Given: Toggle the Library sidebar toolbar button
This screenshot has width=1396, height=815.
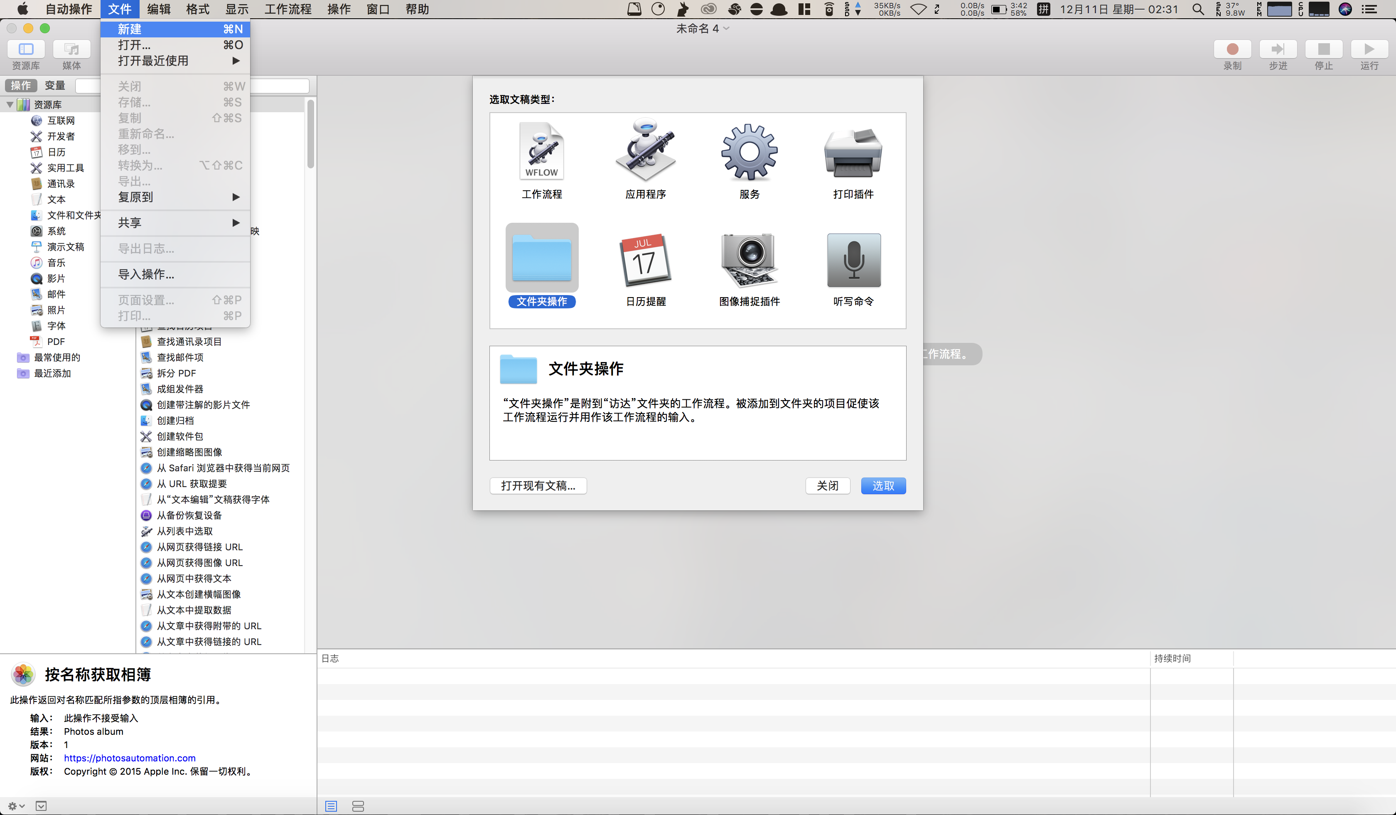Looking at the screenshot, I should pos(26,49).
